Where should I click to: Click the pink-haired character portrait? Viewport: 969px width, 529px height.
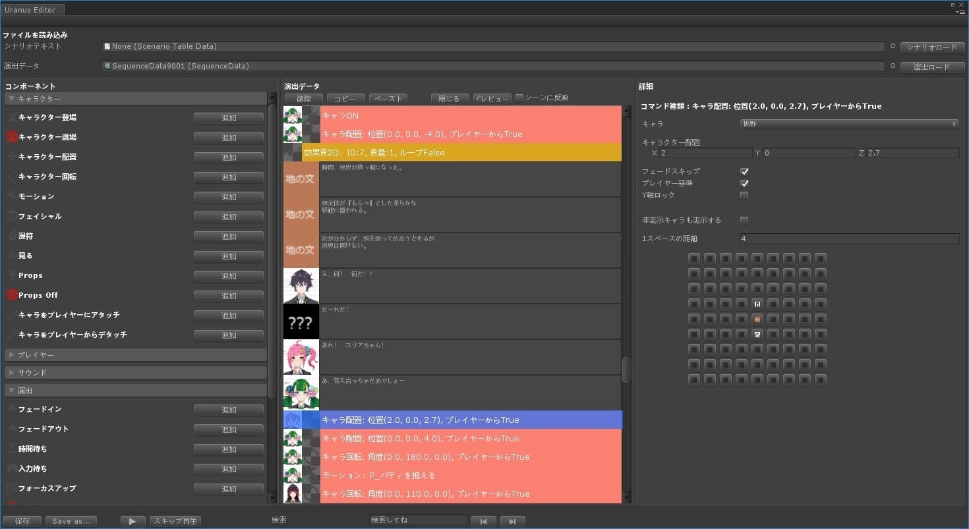(x=301, y=357)
